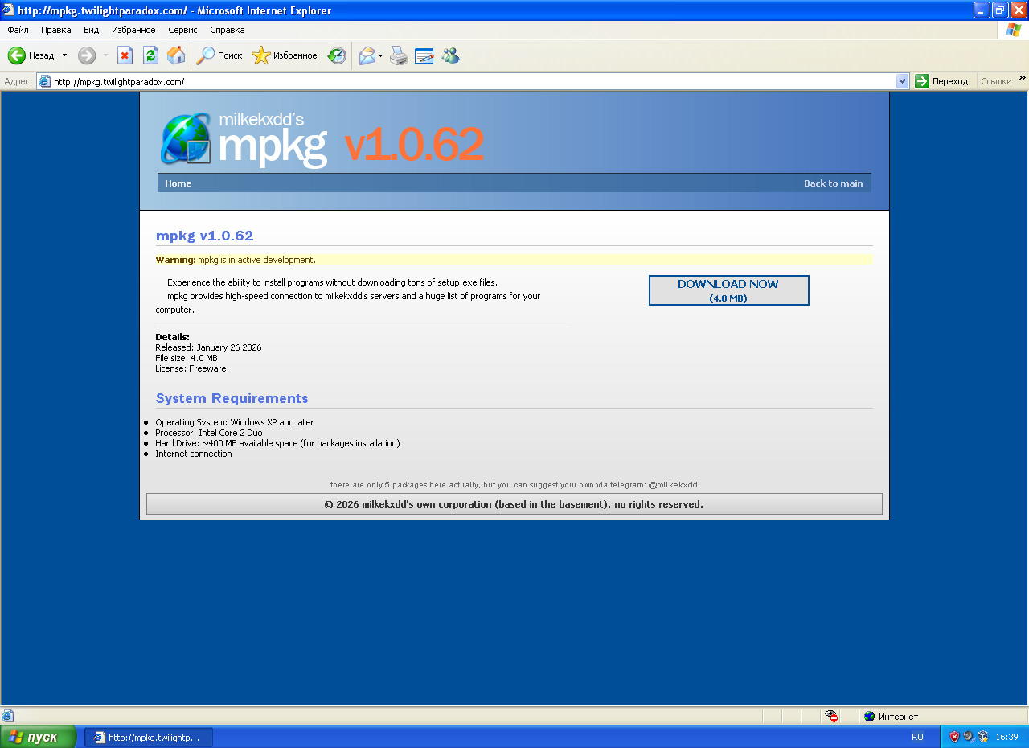The width and height of the screenshot is (1029, 748).
Task: Click the page icon in the address bar
Action: (45, 81)
